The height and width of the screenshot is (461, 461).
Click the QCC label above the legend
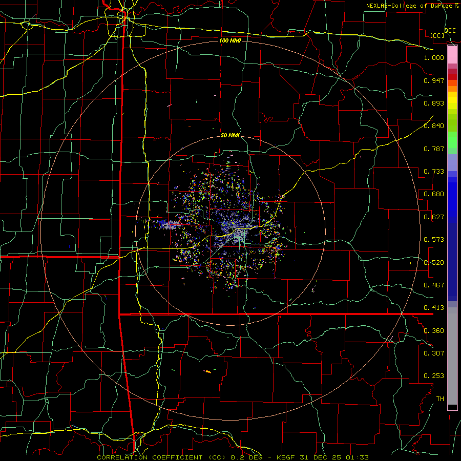(450, 31)
